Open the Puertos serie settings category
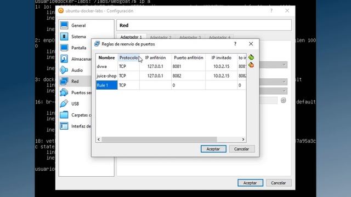This screenshot has width=351, height=197. [x=76, y=92]
